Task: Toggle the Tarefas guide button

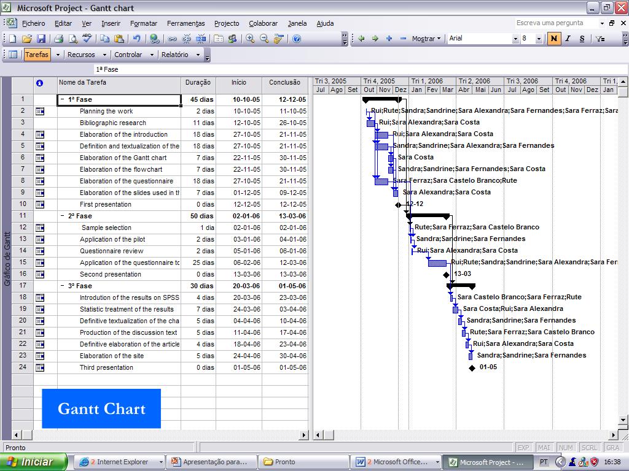Action: point(37,55)
